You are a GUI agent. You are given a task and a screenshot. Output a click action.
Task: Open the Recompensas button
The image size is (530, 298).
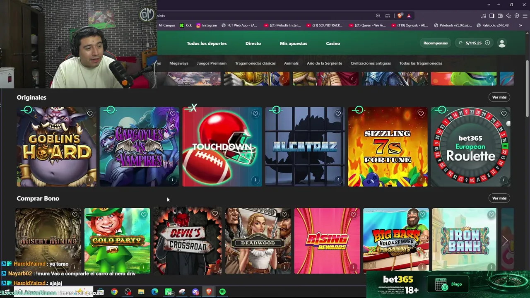coord(436,43)
